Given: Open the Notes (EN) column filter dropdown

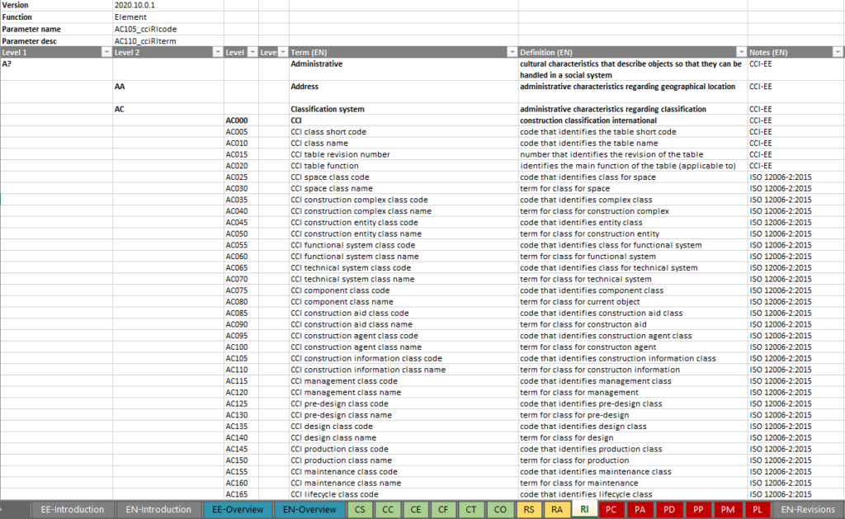Looking at the screenshot, I should (x=838, y=52).
